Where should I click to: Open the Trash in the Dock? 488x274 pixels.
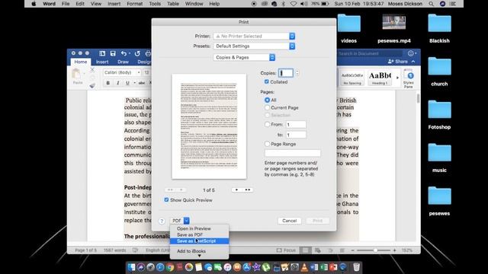coord(356,267)
